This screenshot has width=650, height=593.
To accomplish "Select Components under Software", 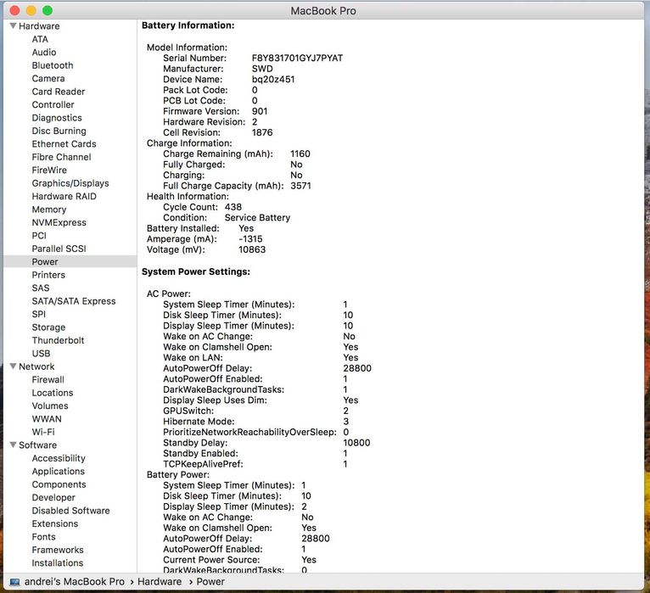I will pos(59,484).
